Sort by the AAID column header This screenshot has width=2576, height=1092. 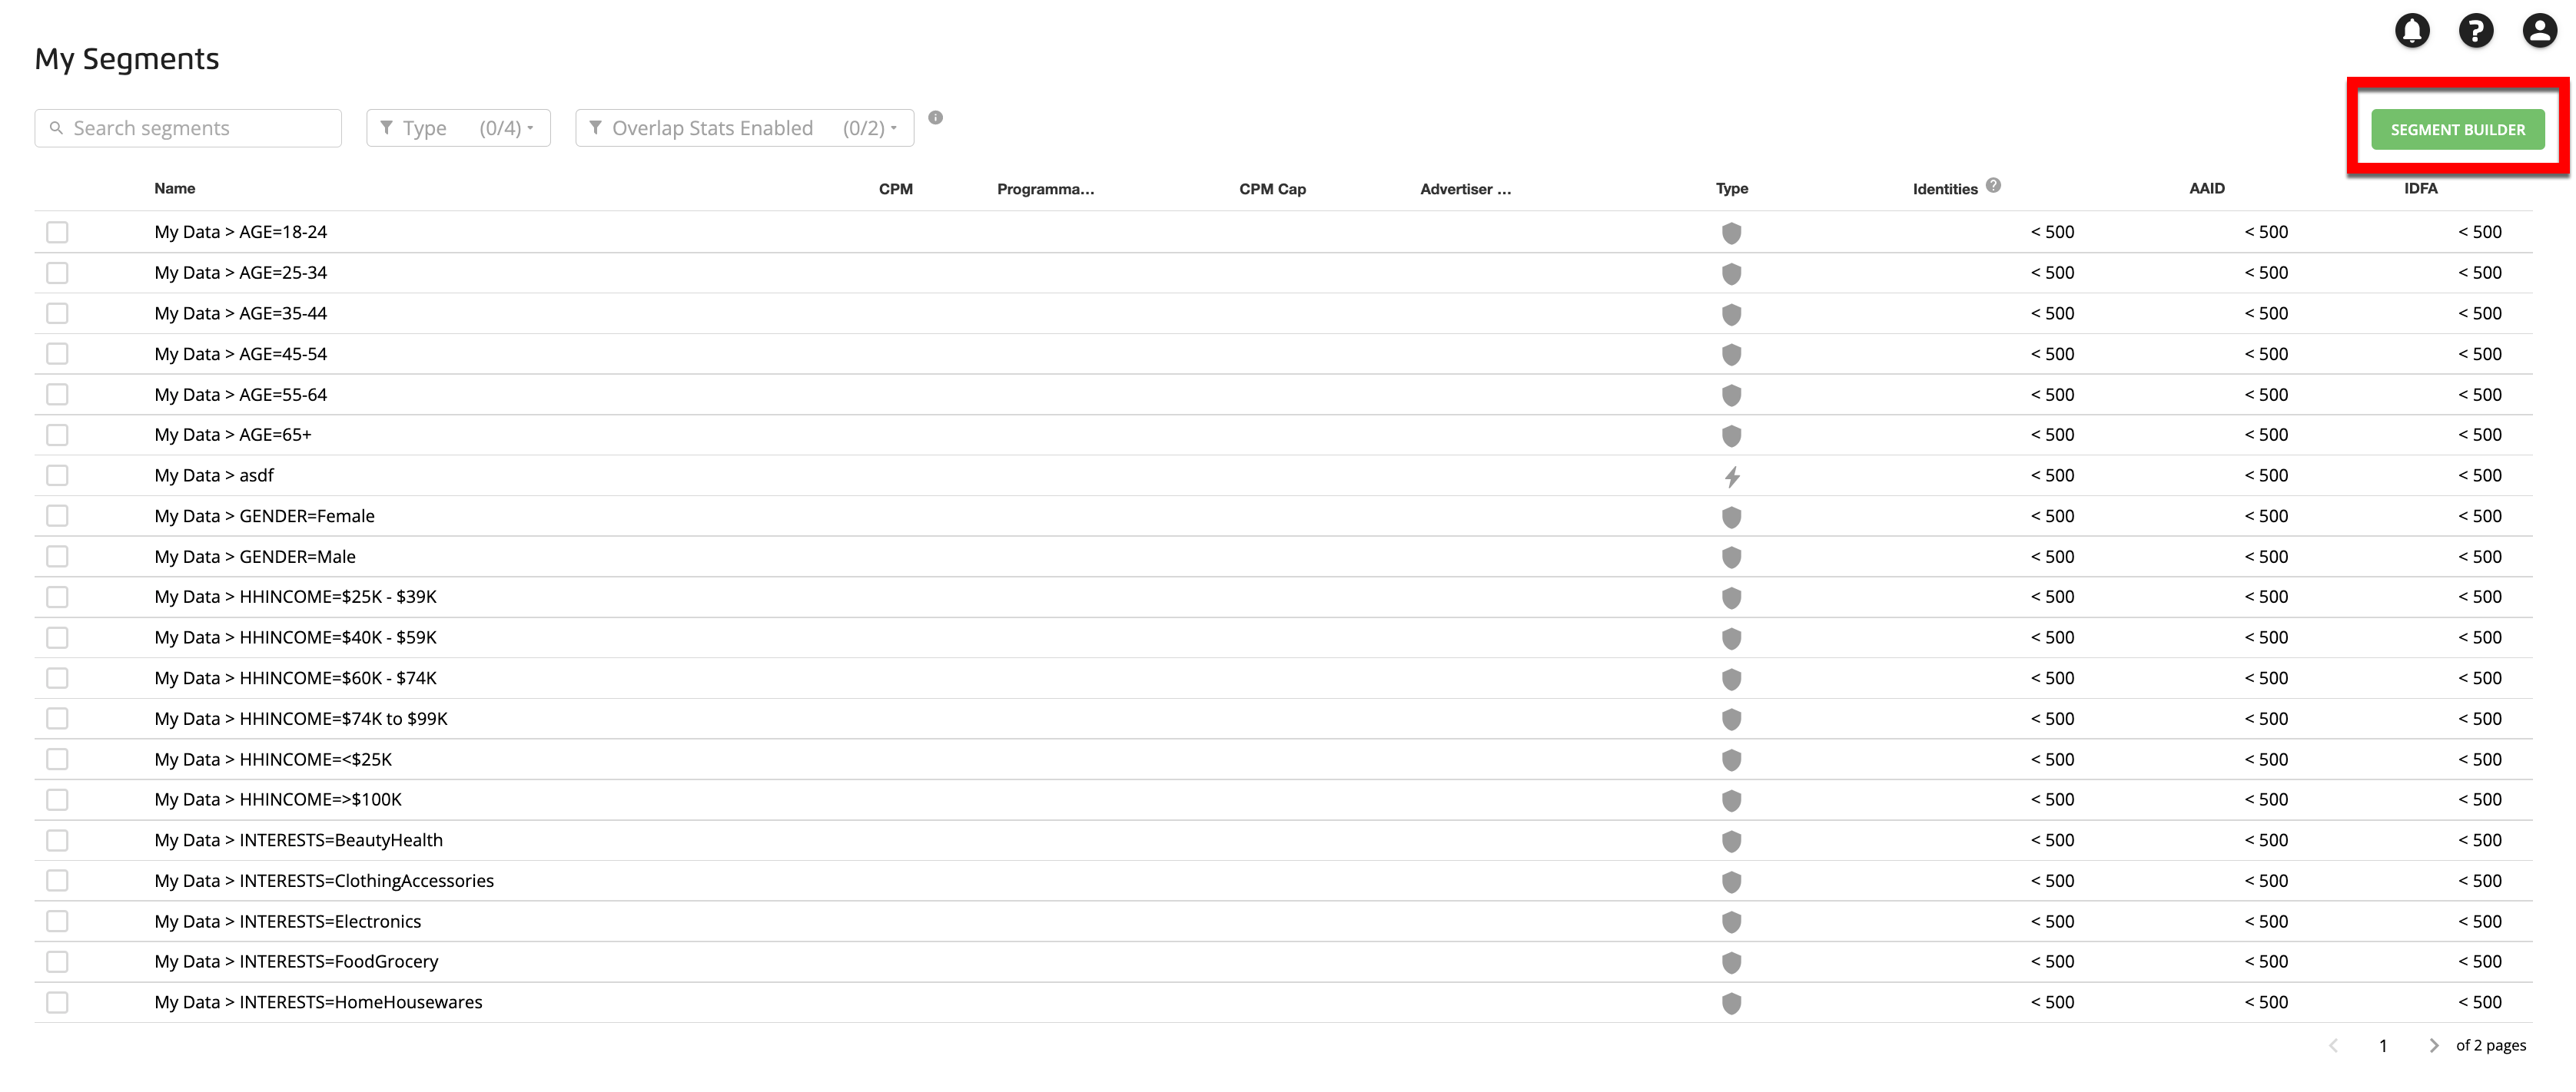pyautogui.click(x=2207, y=188)
